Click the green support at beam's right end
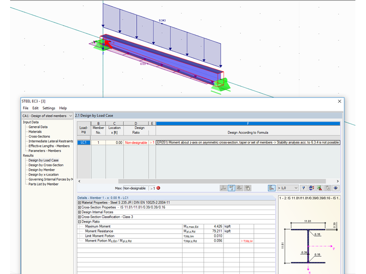Viewport: 366px width, 274px height. click(221, 85)
